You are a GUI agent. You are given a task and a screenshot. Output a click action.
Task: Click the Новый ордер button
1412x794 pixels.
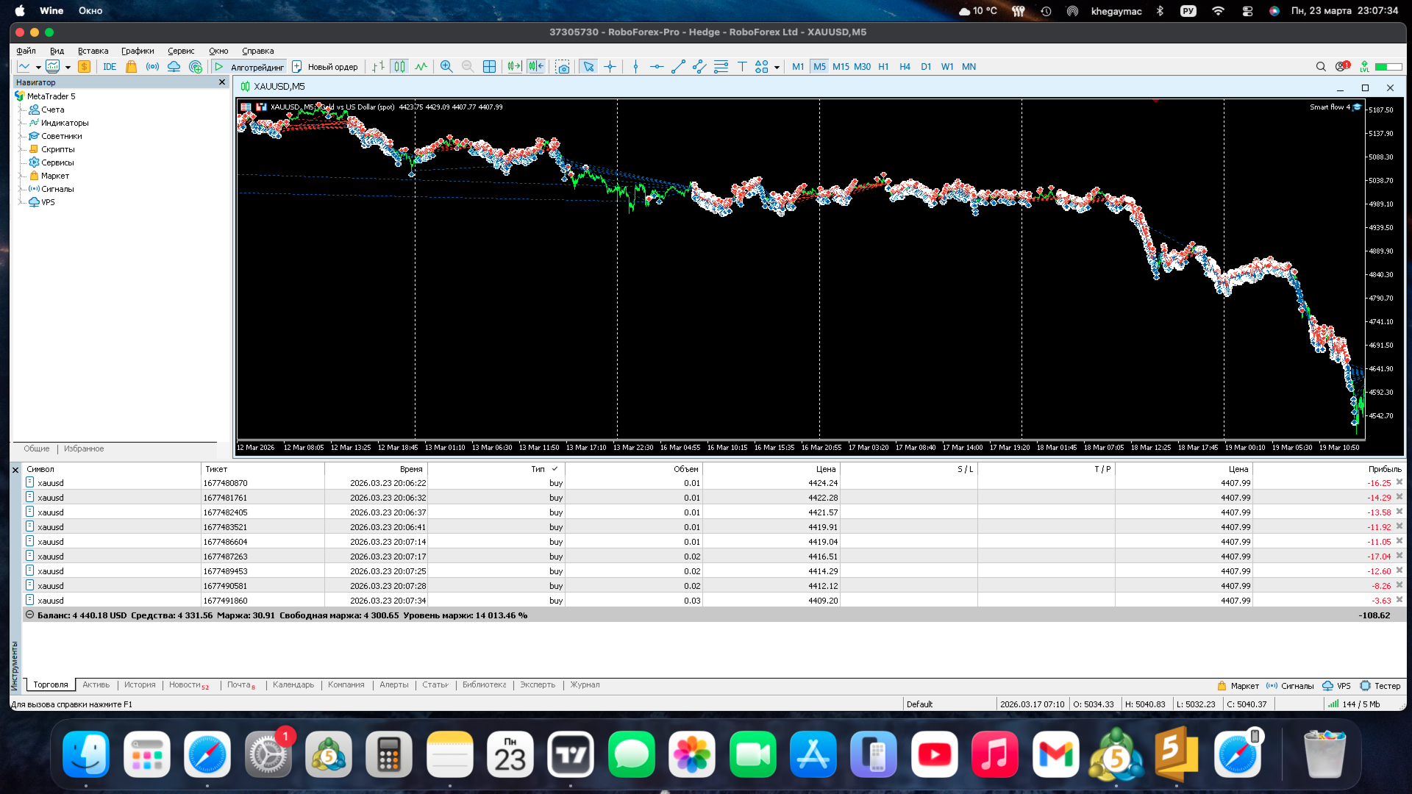[x=325, y=67]
